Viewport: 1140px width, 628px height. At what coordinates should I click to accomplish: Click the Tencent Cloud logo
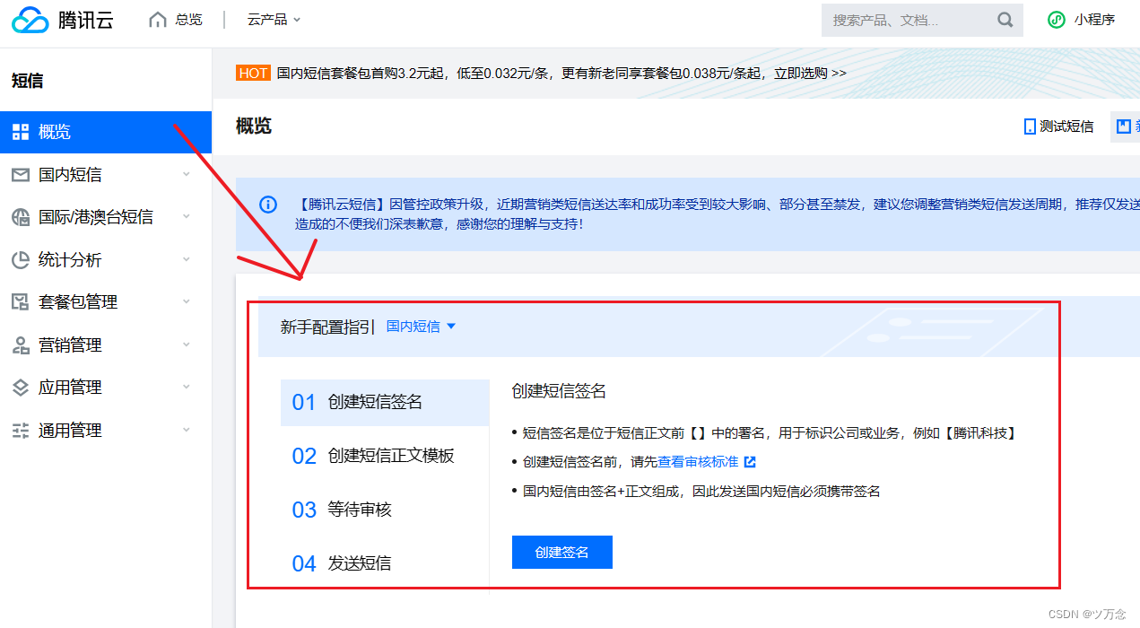pyautogui.click(x=63, y=20)
